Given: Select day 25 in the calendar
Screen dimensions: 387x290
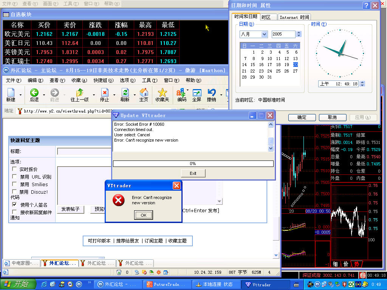Looking at the screenshot, I should (278, 71).
